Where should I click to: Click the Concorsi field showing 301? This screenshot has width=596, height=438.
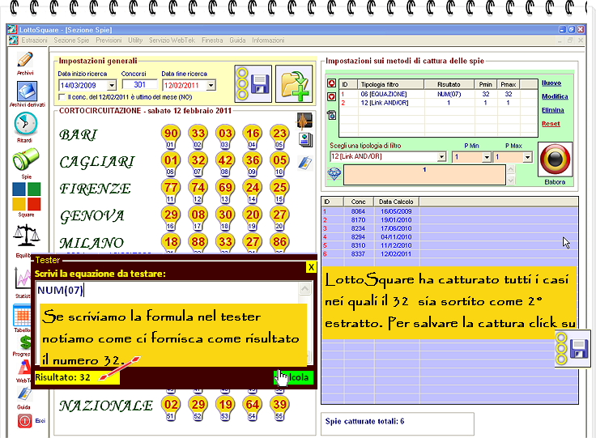(139, 85)
